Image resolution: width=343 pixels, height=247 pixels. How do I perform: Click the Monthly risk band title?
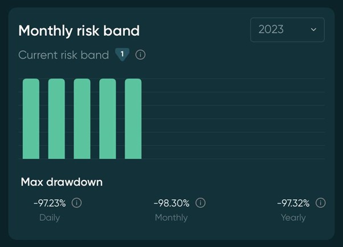pyautogui.click(x=79, y=30)
